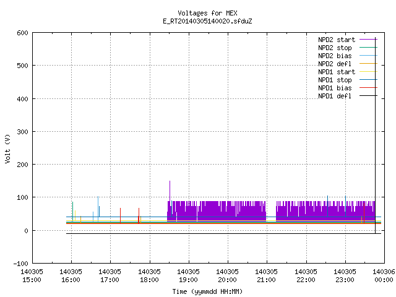396x297 pixels.
Task: Click the 600 y-axis tick value
Action: pyautogui.click(x=22, y=33)
